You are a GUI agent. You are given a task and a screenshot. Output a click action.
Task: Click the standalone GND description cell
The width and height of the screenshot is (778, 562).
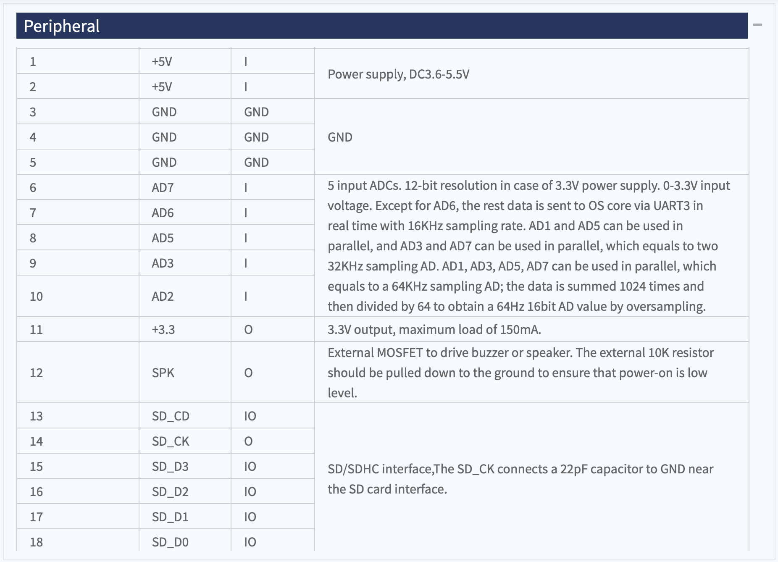click(531, 137)
